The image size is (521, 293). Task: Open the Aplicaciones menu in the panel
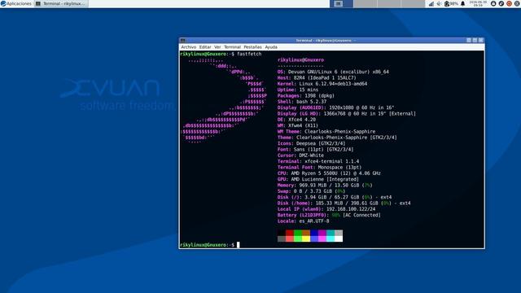pyautogui.click(x=16, y=3)
